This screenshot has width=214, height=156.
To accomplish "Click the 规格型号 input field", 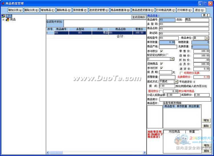I will [x=169, y=38].
